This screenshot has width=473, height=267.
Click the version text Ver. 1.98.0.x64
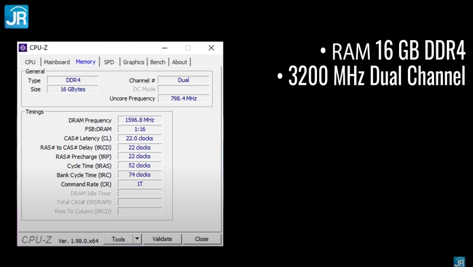[79, 241]
